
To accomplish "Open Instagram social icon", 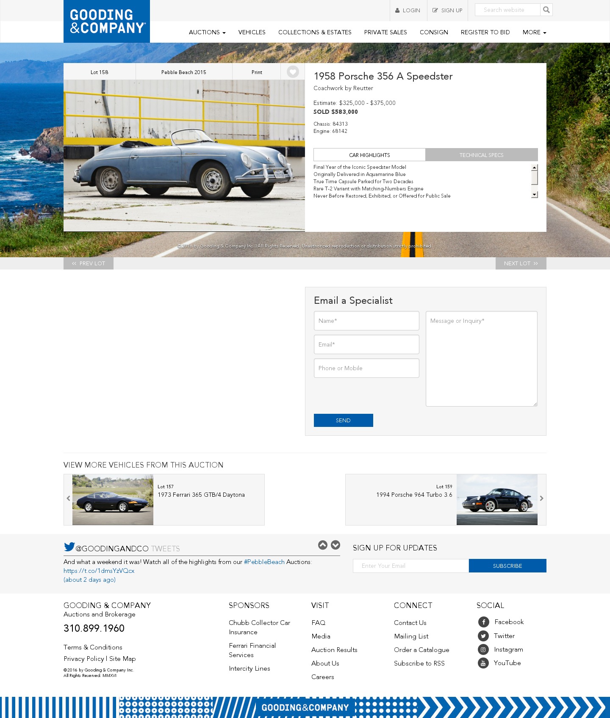I will [483, 649].
